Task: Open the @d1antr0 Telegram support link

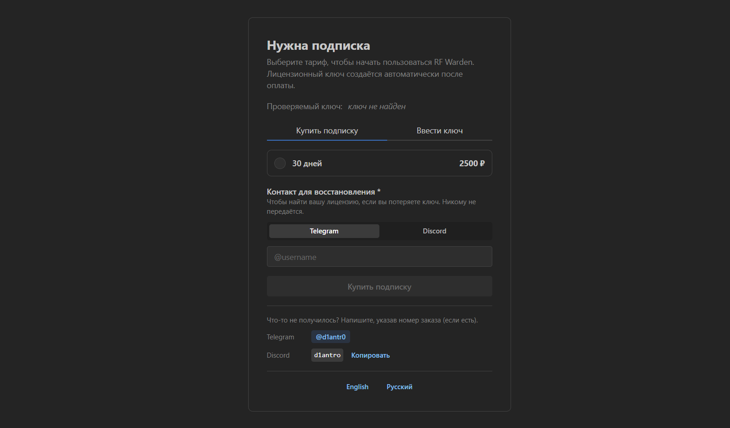Action: [331, 337]
